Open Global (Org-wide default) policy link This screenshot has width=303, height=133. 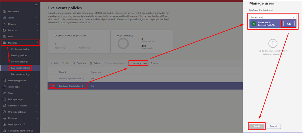point(72,78)
